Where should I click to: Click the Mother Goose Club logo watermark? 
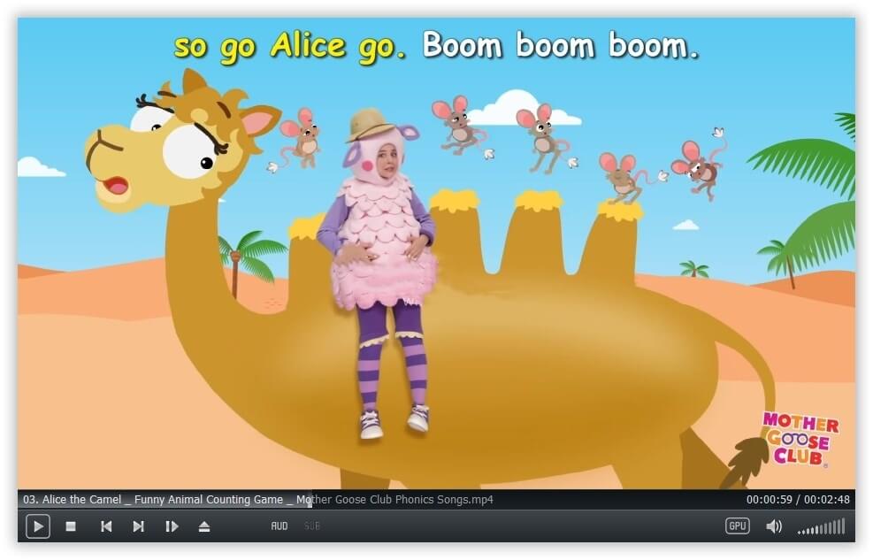pyautogui.click(x=799, y=439)
